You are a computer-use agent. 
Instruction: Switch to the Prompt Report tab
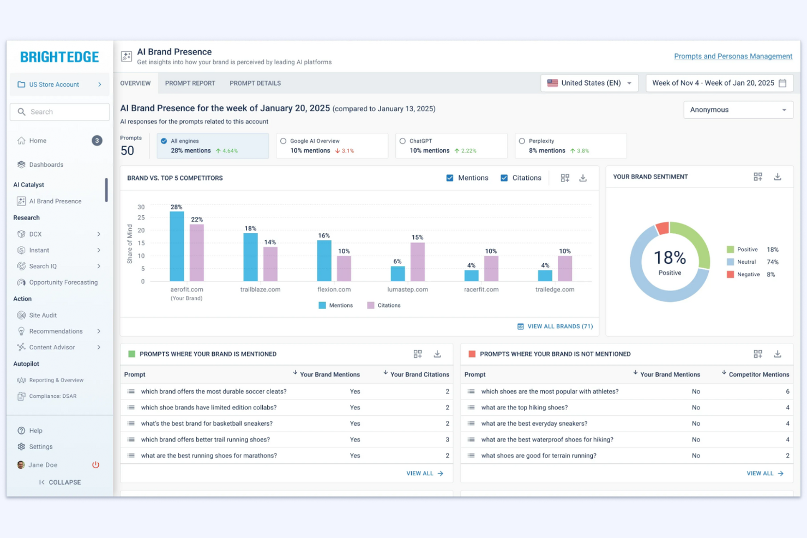190,83
